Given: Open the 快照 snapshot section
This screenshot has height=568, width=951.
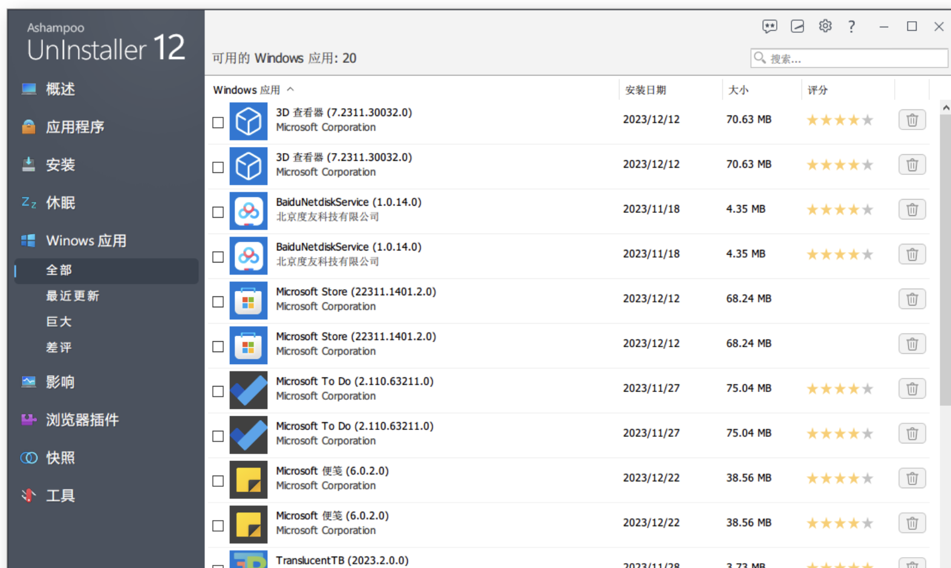Looking at the screenshot, I should coord(60,458).
